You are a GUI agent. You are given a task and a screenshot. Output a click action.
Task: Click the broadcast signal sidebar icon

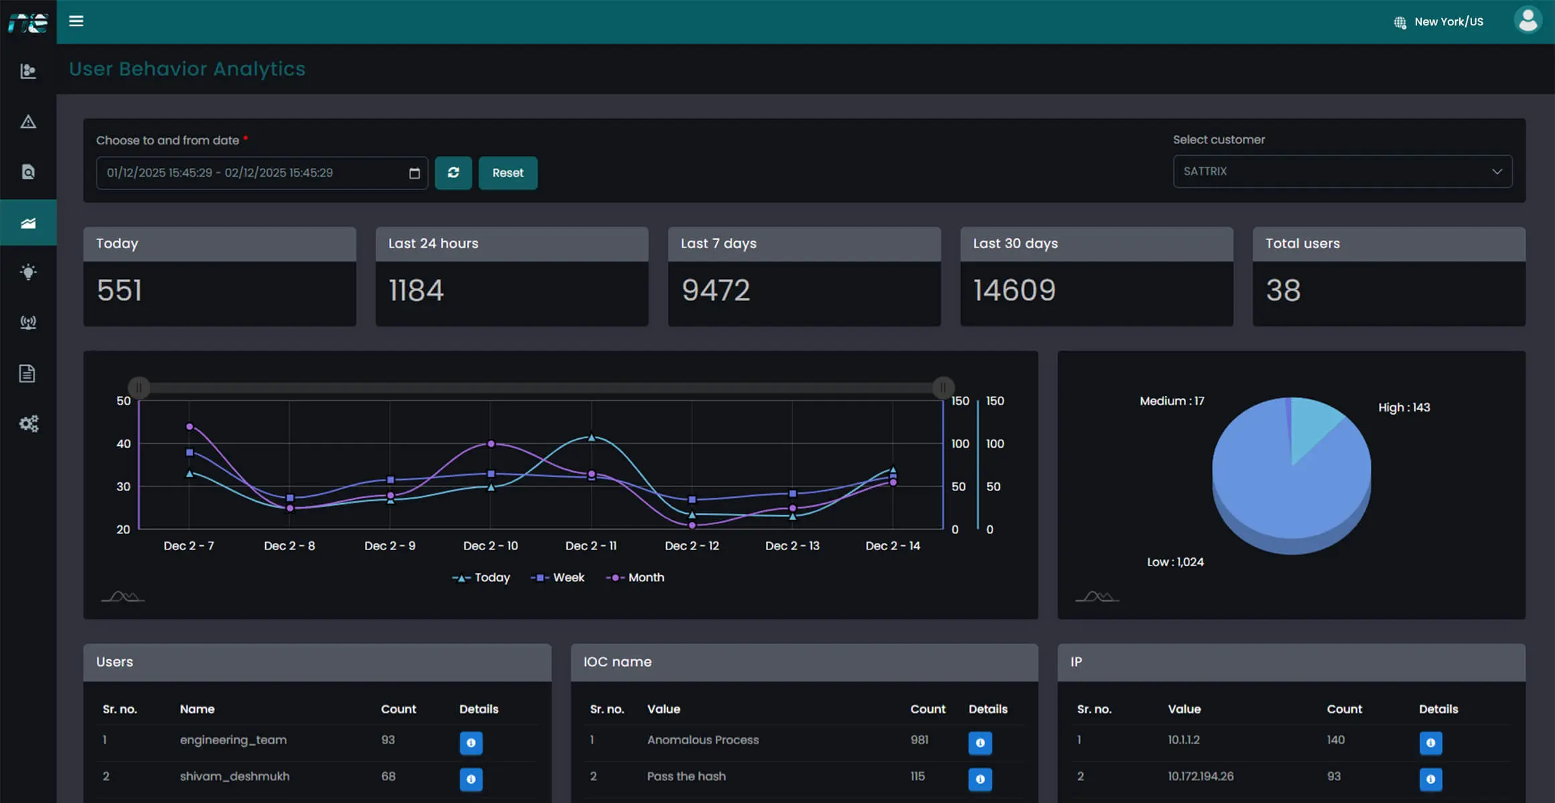tap(28, 323)
